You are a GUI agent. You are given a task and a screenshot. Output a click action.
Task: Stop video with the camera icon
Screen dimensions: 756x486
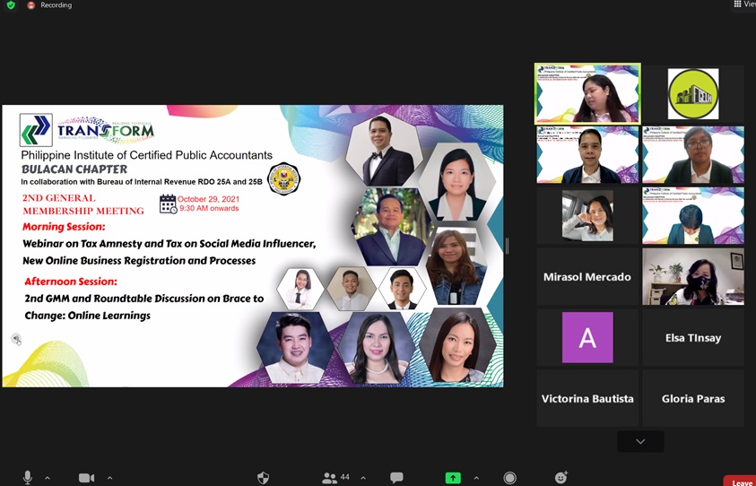86,478
